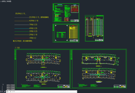Pick the yellow sample line beside 2号色
The width and height of the screenshot is (135, 93).
(22, 35)
